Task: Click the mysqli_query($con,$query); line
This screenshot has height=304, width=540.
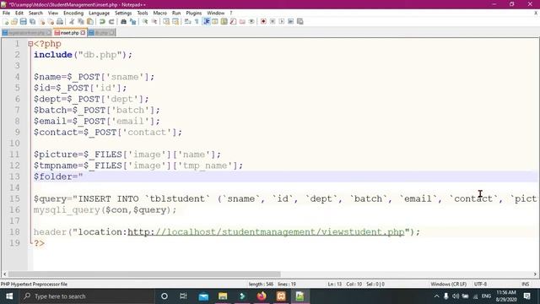Action: click(x=105, y=209)
